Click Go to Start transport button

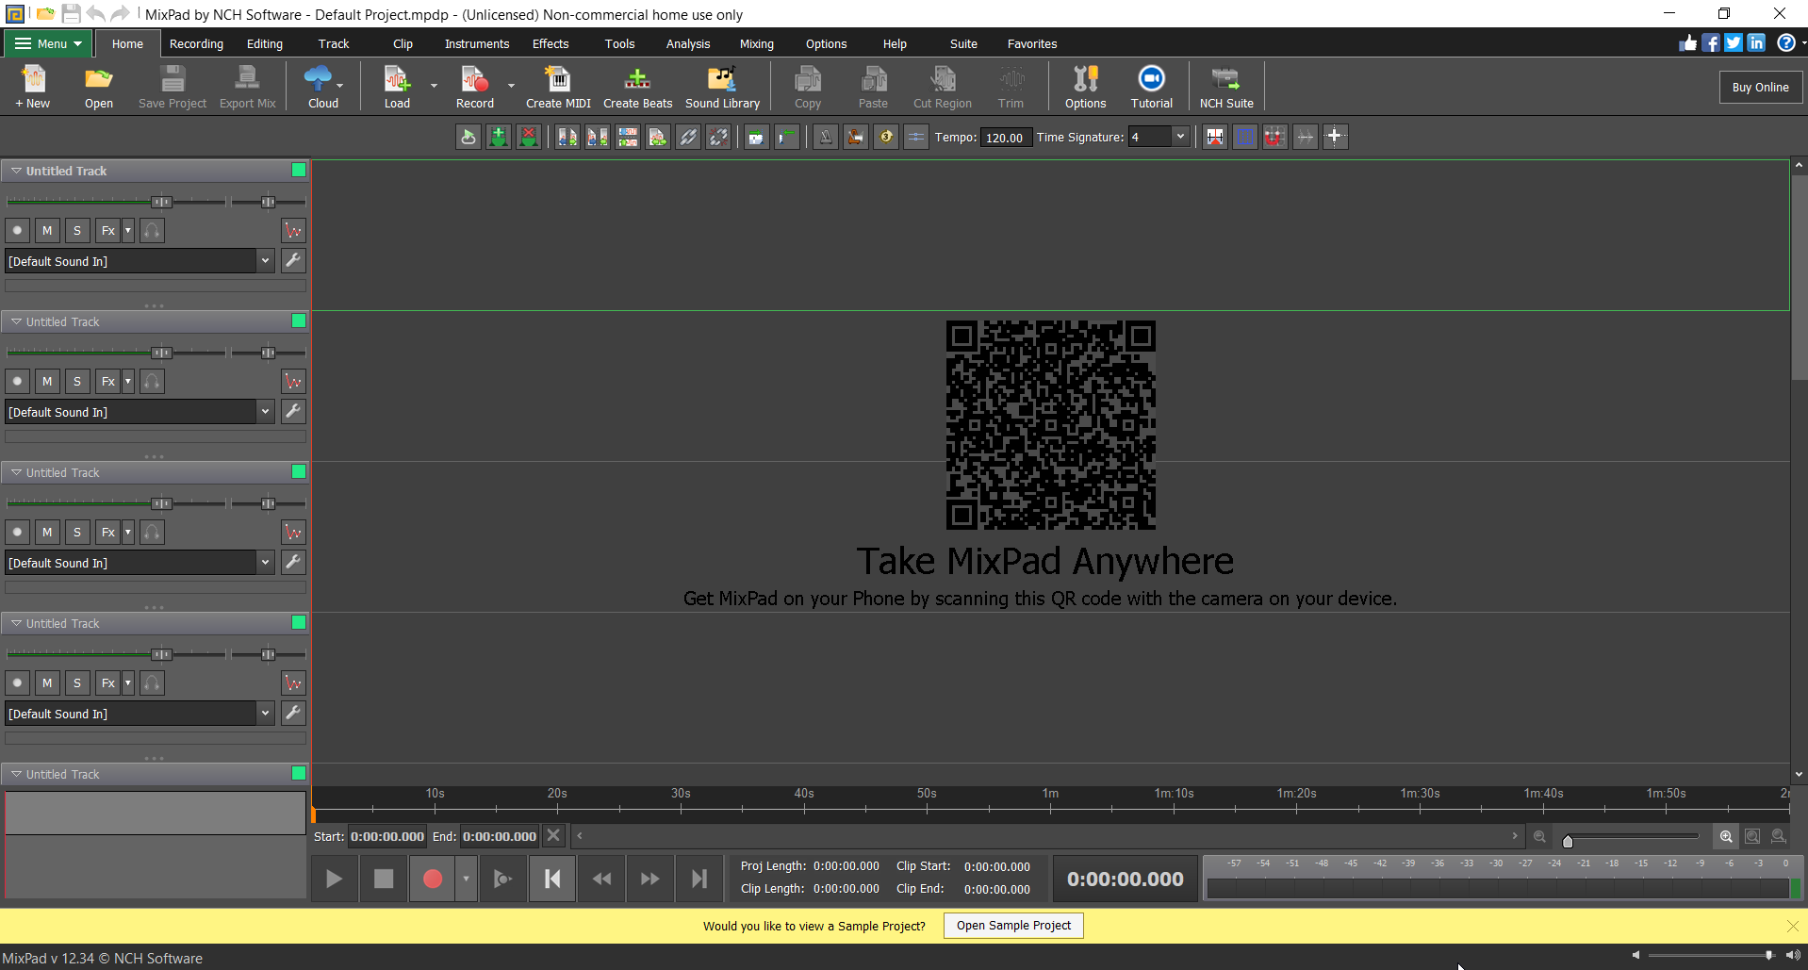coord(552,879)
